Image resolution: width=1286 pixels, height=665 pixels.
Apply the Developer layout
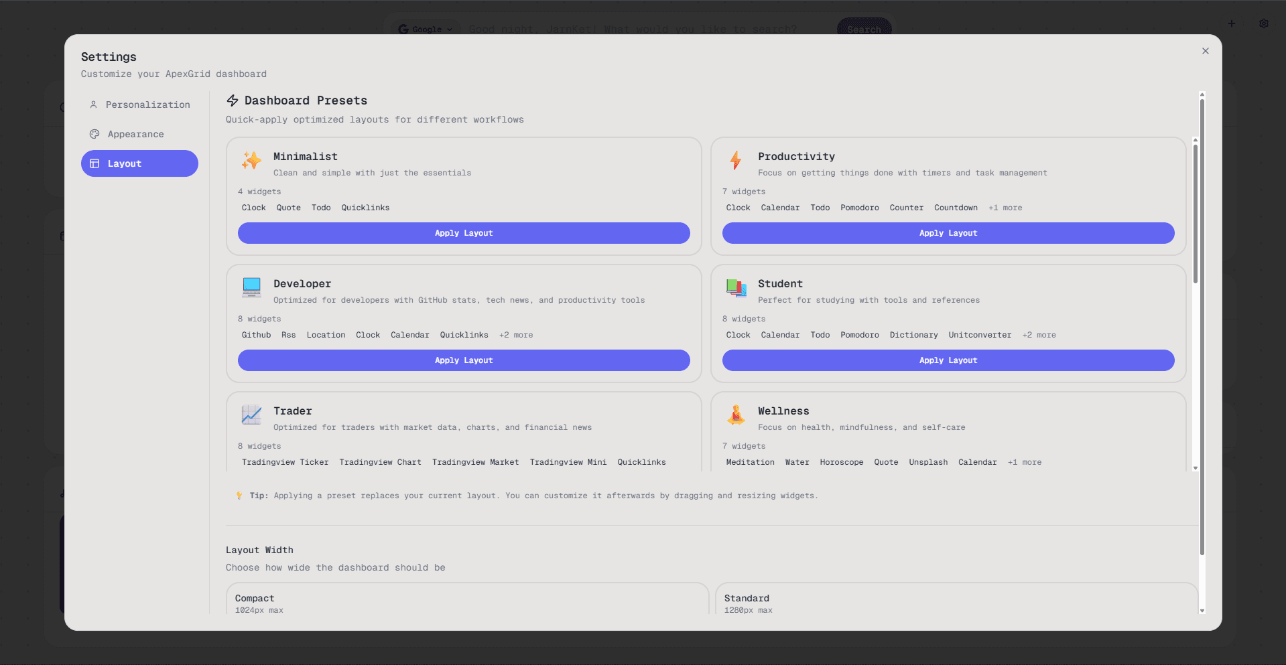point(464,360)
